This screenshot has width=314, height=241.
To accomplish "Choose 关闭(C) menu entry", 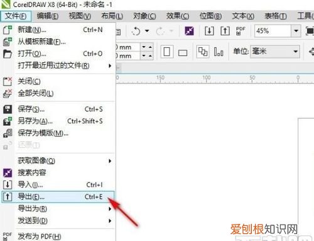I will tap(58, 81).
